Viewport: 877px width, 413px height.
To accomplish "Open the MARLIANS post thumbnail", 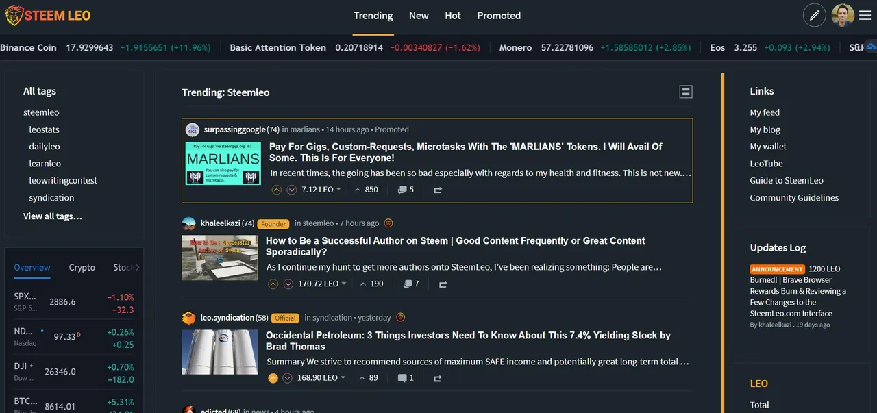I will tap(223, 163).
